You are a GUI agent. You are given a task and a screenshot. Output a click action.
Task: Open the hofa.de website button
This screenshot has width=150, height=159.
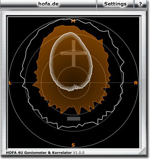(x=48, y=4)
